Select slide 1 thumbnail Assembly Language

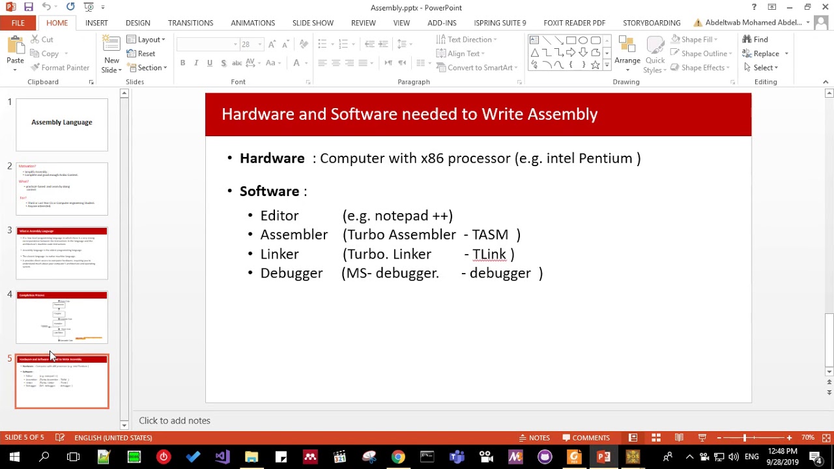coord(62,124)
